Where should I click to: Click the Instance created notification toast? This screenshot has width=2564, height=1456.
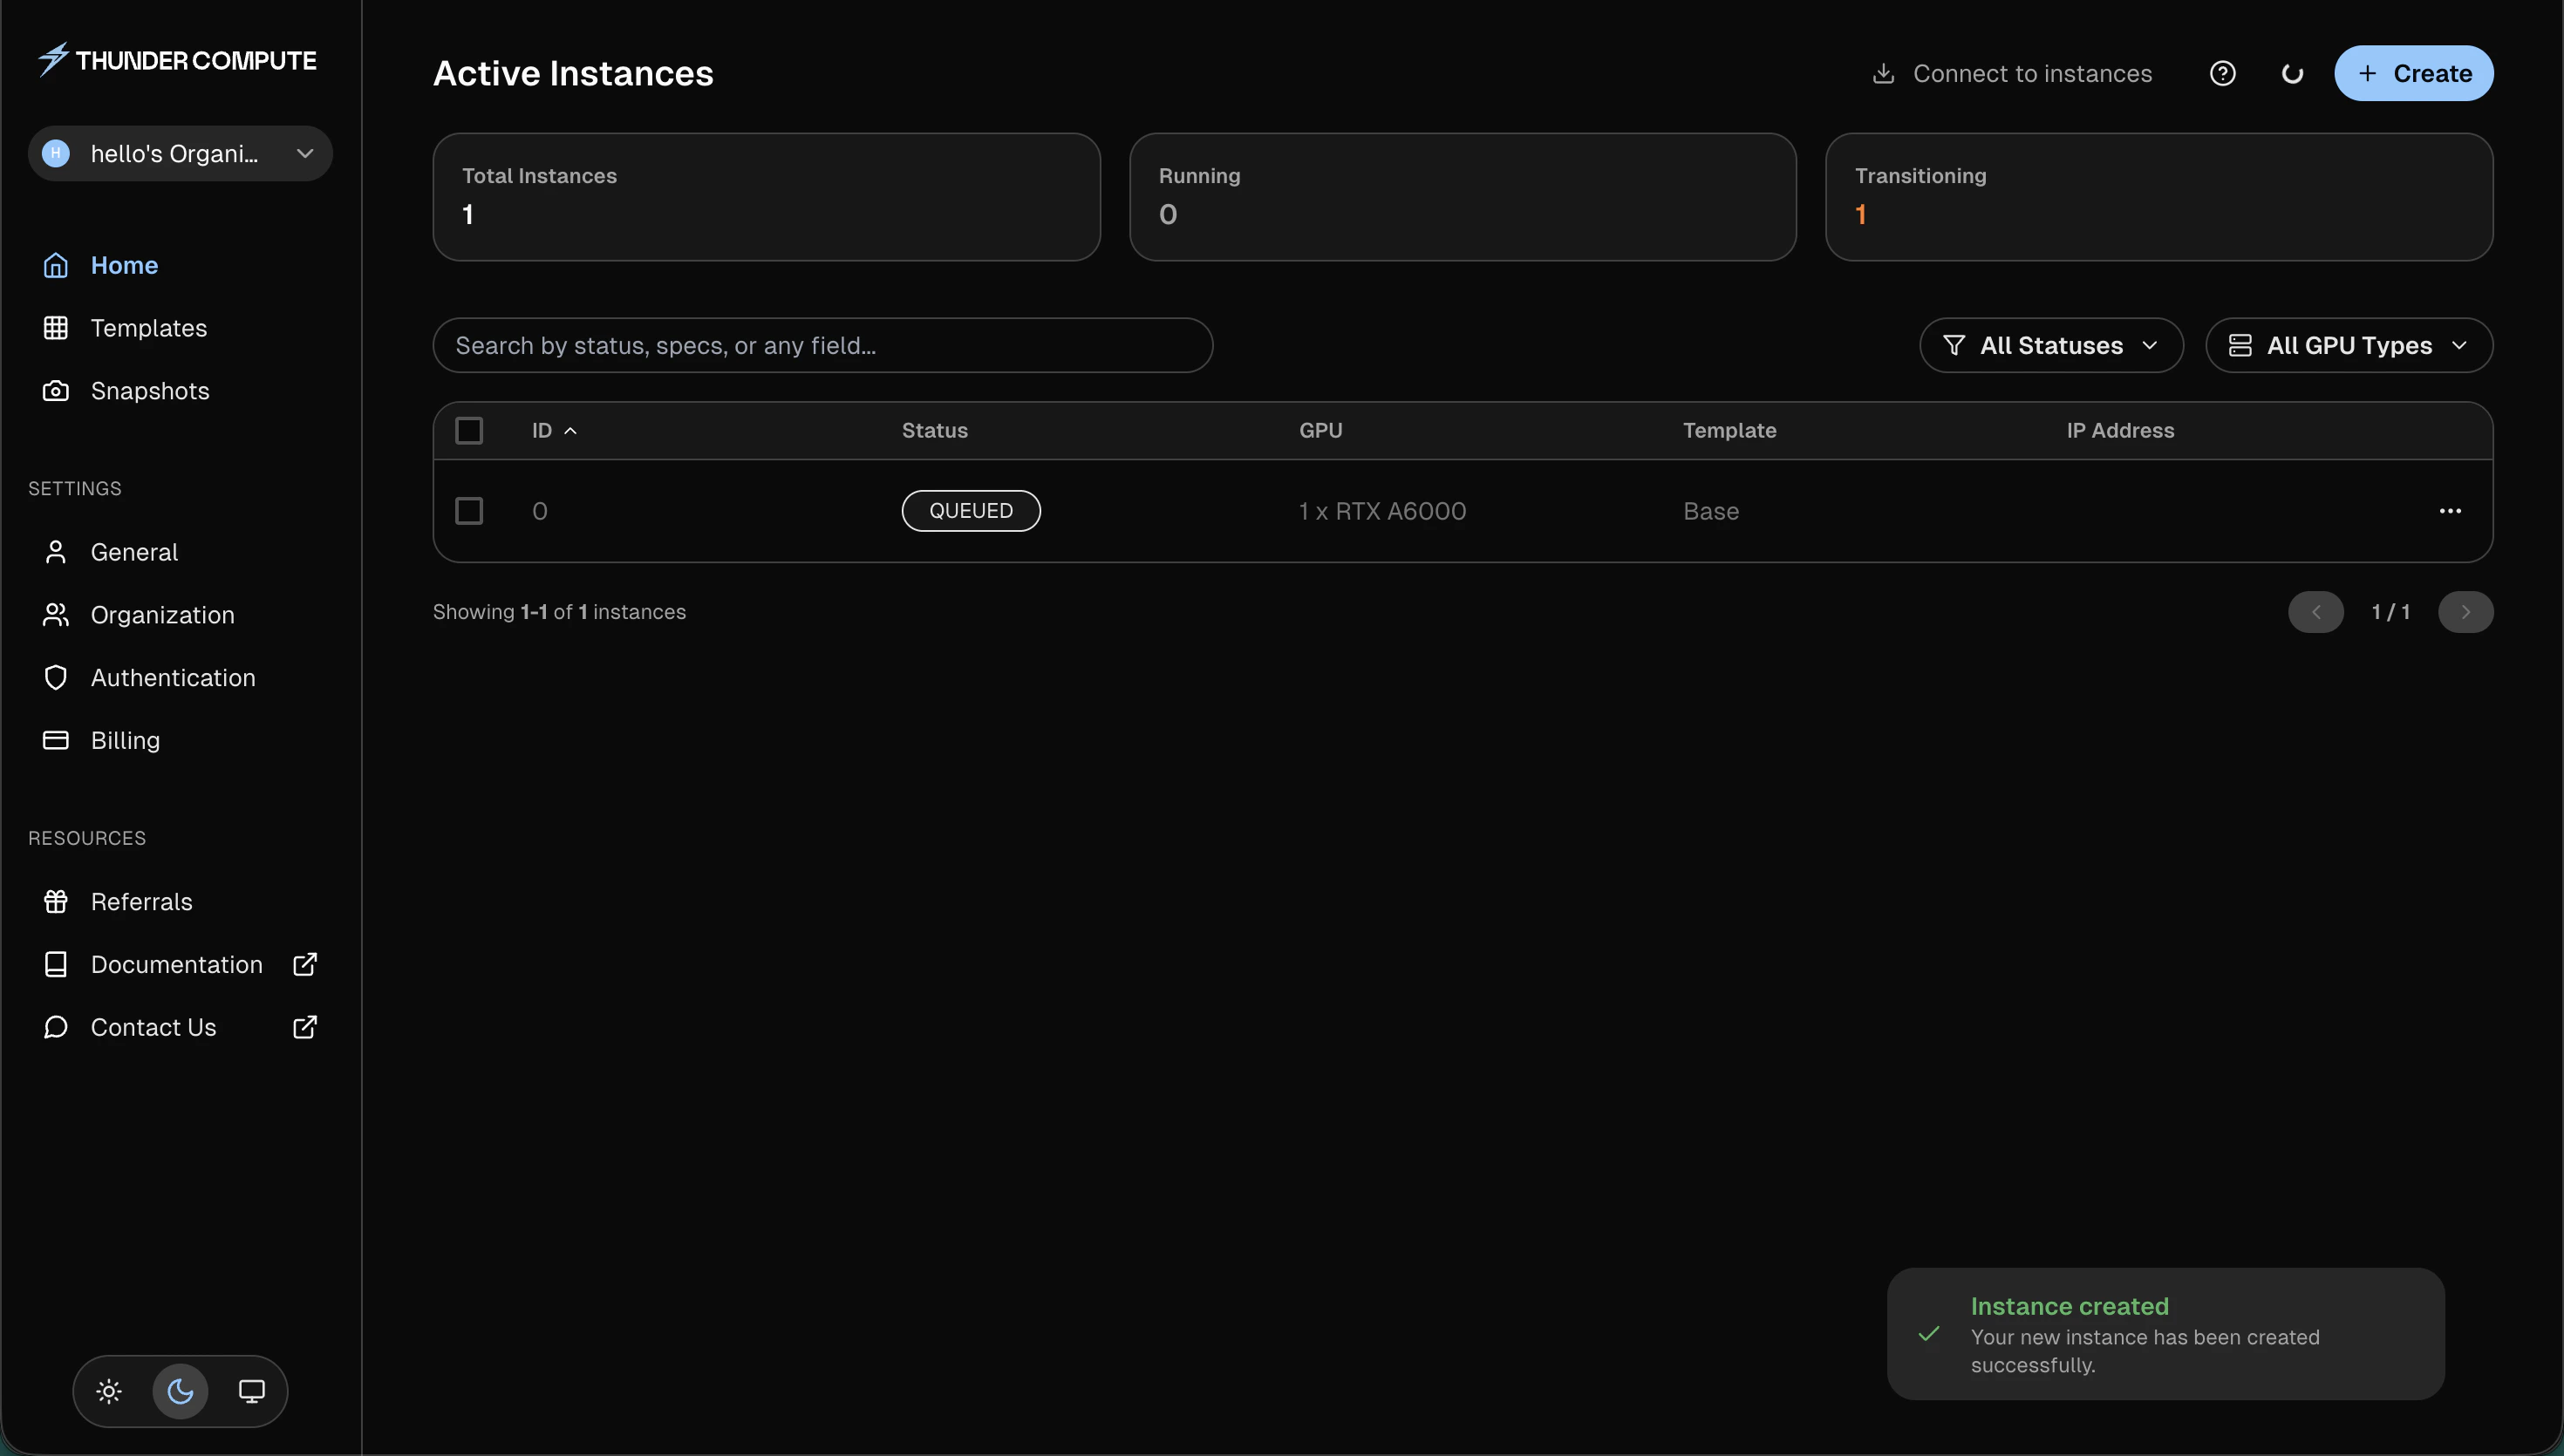[2165, 1334]
